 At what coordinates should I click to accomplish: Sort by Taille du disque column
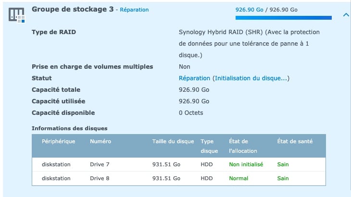click(173, 142)
